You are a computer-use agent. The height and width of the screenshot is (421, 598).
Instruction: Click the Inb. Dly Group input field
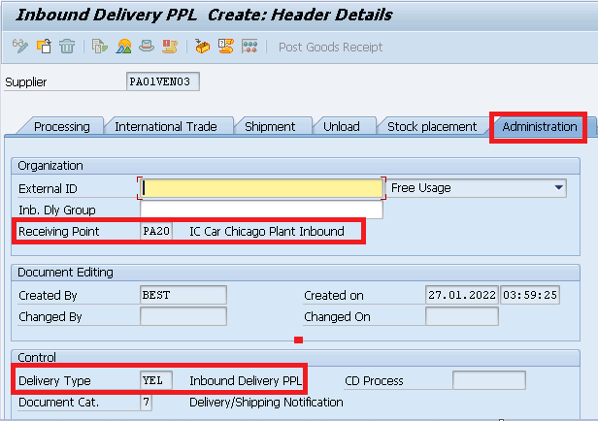[x=262, y=210]
